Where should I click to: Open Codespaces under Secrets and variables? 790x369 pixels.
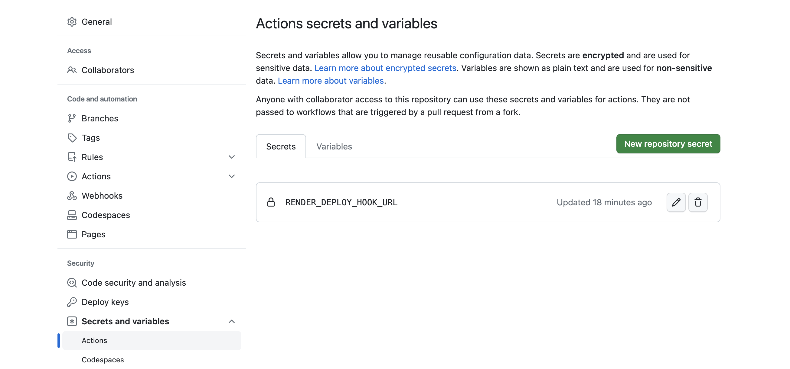(x=103, y=360)
